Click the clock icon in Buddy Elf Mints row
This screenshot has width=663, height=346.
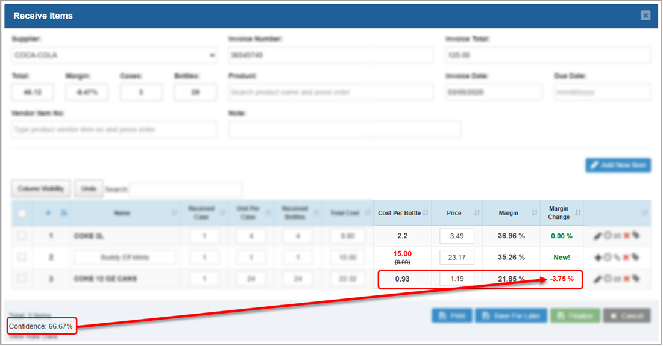click(608, 257)
